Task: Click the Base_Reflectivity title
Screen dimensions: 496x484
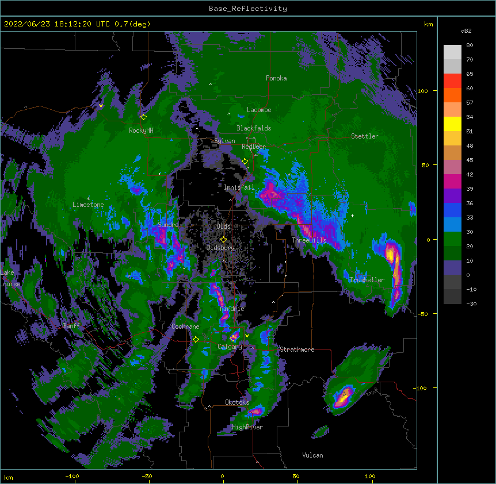Action: (x=248, y=9)
